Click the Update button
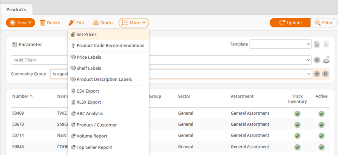This screenshot has height=155, width=338. pos(290,23)
